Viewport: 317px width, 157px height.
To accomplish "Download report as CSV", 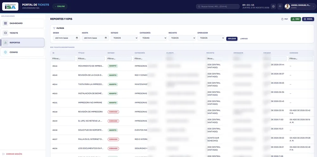I will click(296, 19).
